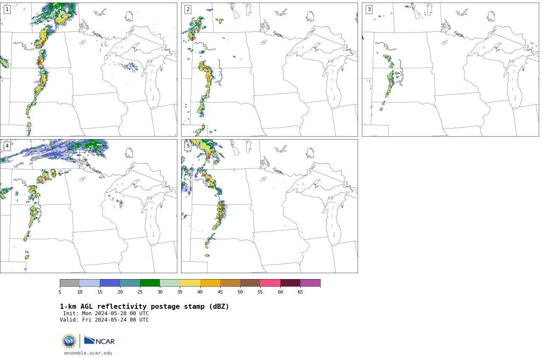This screenshot has width=543, height=358.
Task: Click the tan-brown 45-50 dBZ swatch
Action: pos(230,283)
